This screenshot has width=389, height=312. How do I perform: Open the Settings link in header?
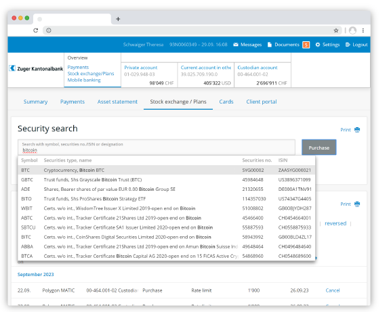point(331,45)
